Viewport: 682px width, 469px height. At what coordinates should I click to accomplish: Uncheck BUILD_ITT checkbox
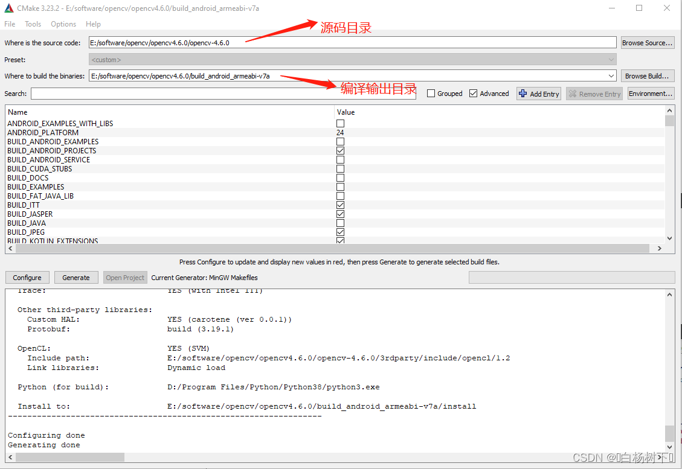pyautogui.click(x=340, y=205)
